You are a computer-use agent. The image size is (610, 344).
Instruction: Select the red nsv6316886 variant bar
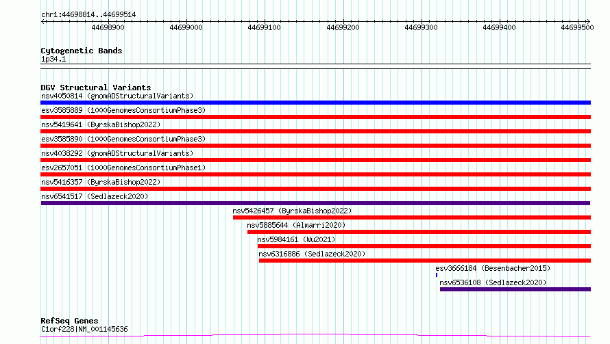tap(425, 261)
